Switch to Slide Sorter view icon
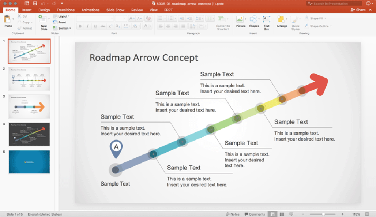376x217 pixels. coord(282,214)
